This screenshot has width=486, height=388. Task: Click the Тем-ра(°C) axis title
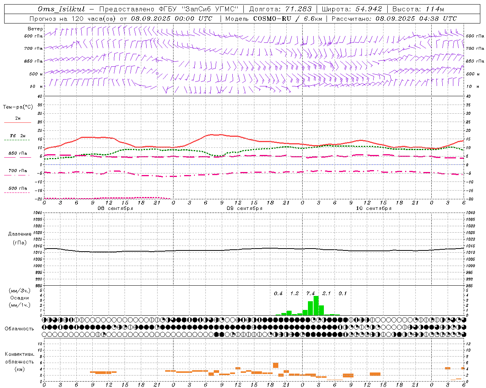click(x=18, y=107)
